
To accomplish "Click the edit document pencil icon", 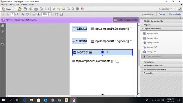I will pyautogui.click(x=41, y=9).
